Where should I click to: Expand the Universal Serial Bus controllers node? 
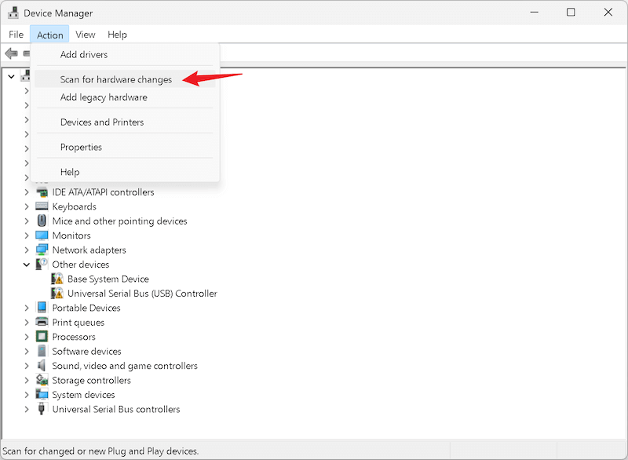click(28, 409)
